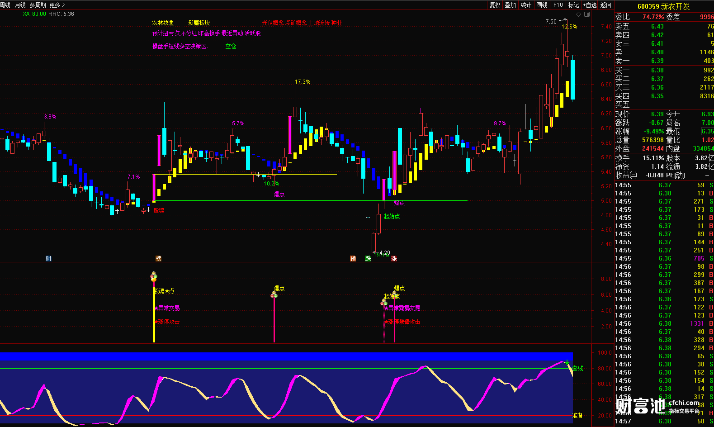Switch to 月线 monthly chart tab
Image resolution: width=714 pixels, height=427 pixels.
click(20, 5)
